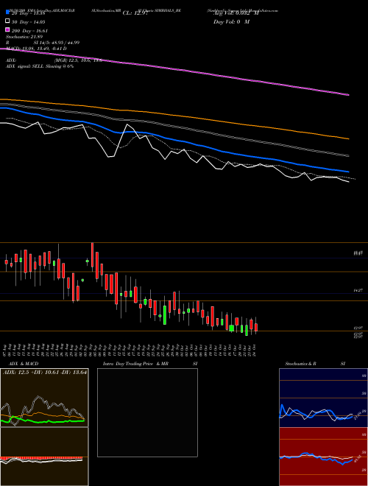Click the 'ADX: 12.5 +DY: 10.61 -DY: 13.64' header
This screenshot has width=368, height=486.
[45, 373]
